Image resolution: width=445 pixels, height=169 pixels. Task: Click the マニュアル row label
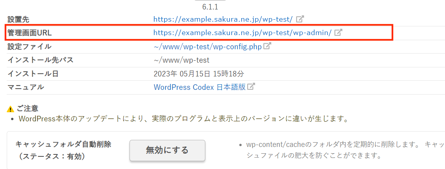pyautogui.click(x=26, y=87)
